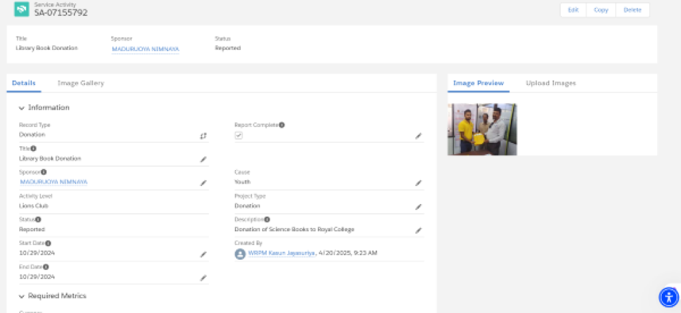Open the Upload Images tab

551,83
